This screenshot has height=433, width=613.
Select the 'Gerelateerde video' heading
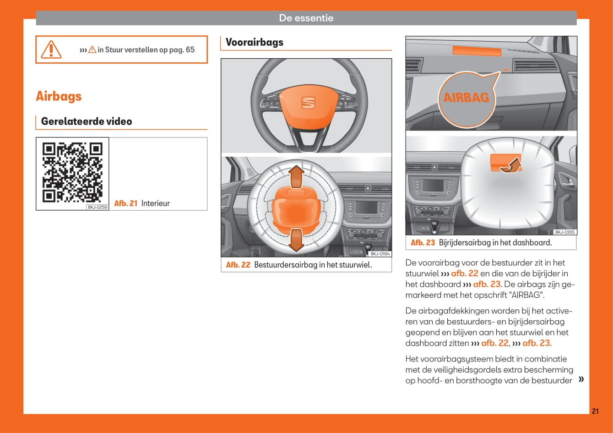pos(87,121)
